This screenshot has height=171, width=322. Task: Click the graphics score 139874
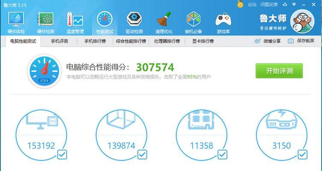click(x=121, y=146)
